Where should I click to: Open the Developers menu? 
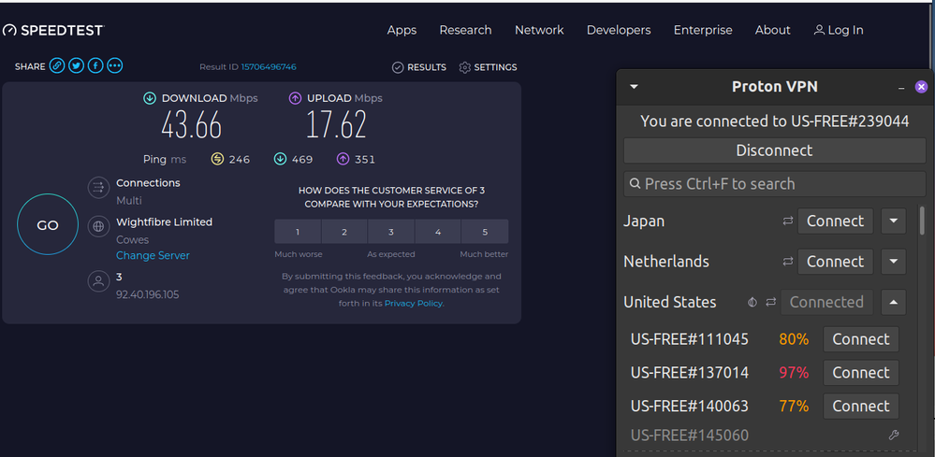point(619,30)
